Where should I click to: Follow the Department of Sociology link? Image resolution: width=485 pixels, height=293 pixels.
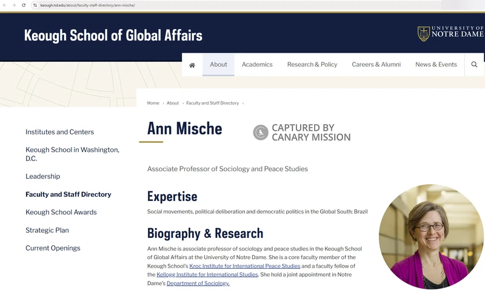pyautogui.click(x=198, y=283)
